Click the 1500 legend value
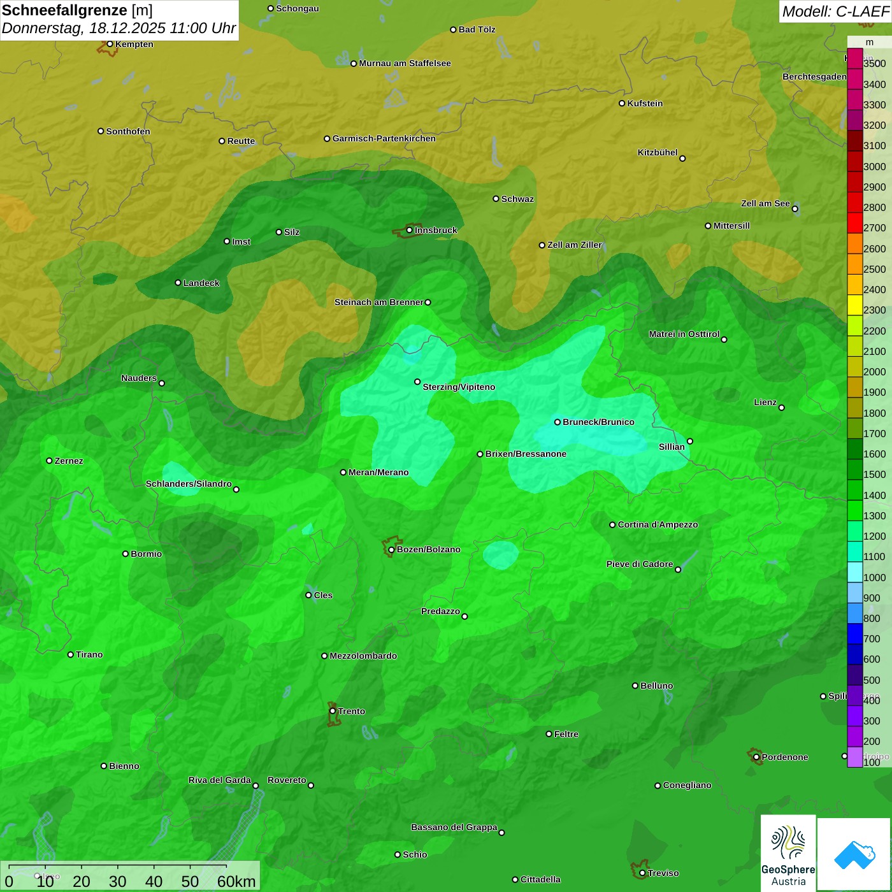 click(x=874, y=475)
